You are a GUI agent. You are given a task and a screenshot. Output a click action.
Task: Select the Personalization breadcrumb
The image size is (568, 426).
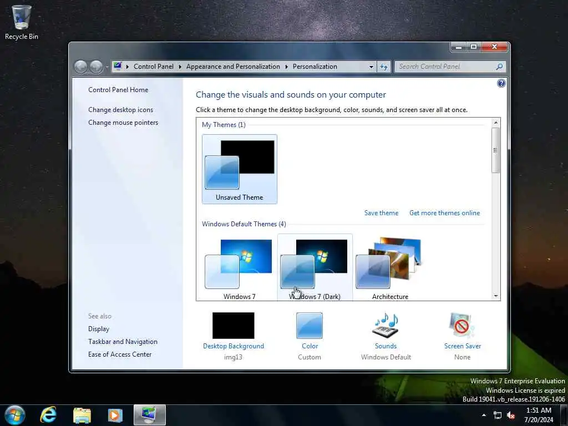coord(315,67)
